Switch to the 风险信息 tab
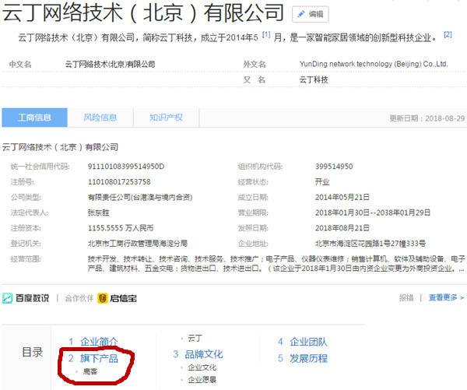467x390 pixels. coord(100,118)
